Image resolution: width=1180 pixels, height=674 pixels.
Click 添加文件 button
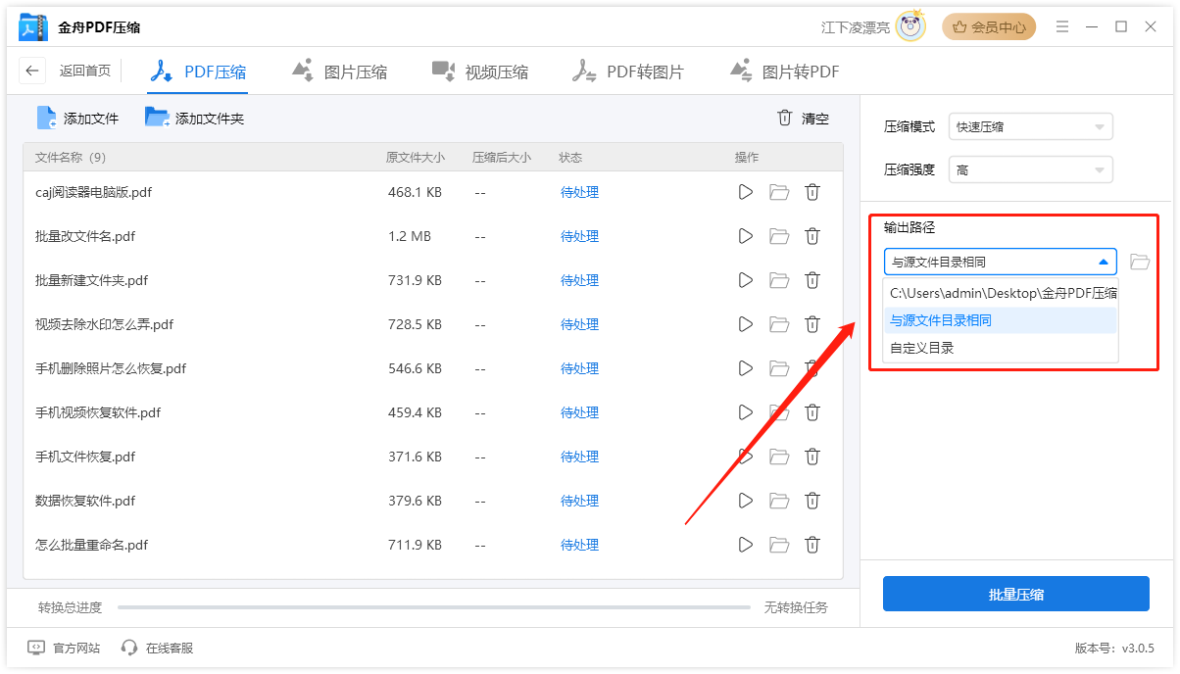(x=77, y=119)
